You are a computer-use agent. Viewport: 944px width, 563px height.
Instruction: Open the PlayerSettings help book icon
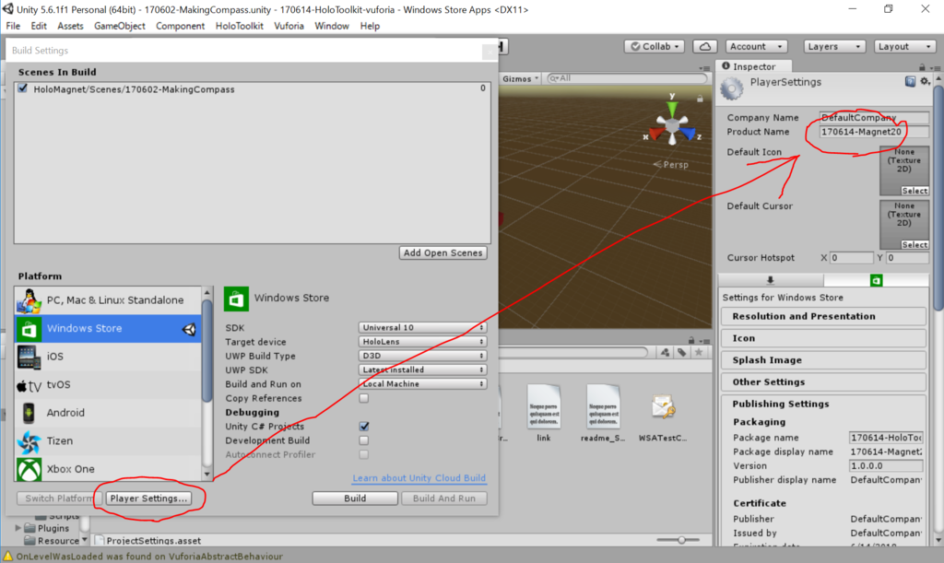point(910,82)
